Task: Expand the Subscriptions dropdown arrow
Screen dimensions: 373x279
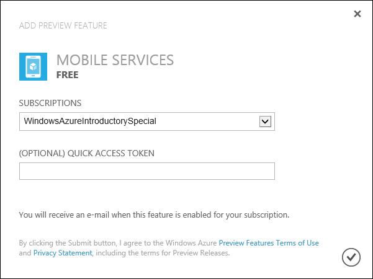Action: [x=266, y=122]
